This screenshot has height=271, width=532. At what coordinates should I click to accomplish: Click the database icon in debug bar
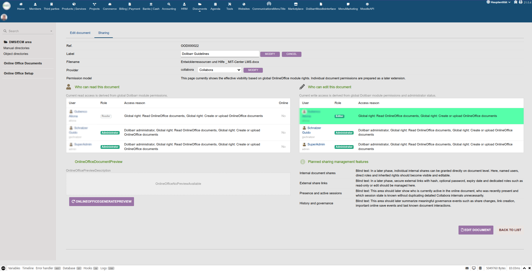tap(480, 268)
